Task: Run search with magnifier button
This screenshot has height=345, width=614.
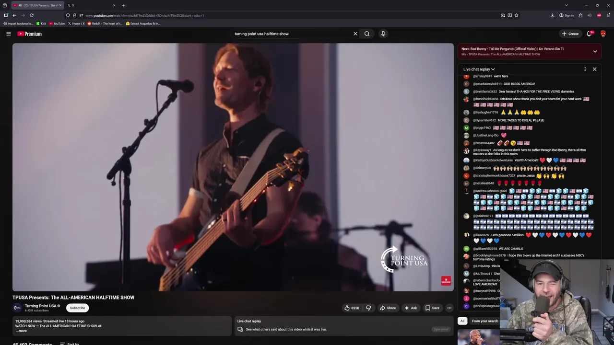Action: [x=367, y=34]
